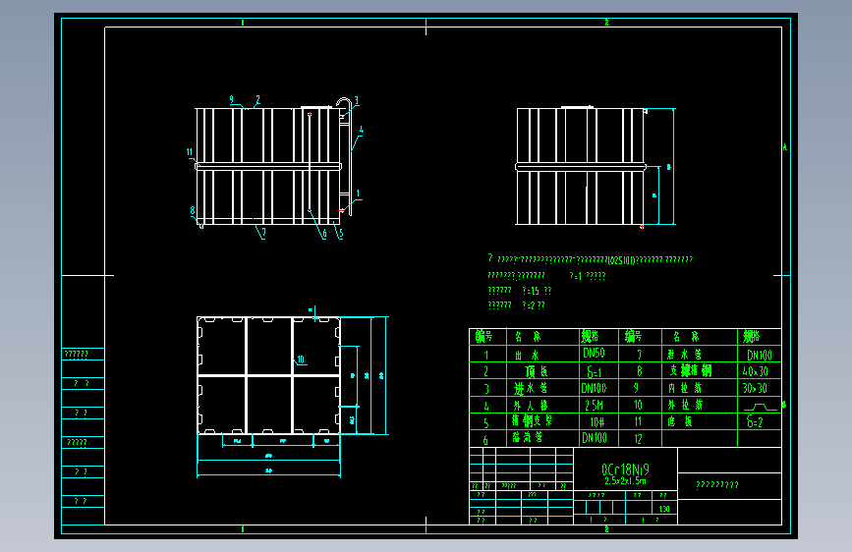This screenshot has height=552, width=852.
Task: Click the δ=1 thickness cell
Action: 594,371
